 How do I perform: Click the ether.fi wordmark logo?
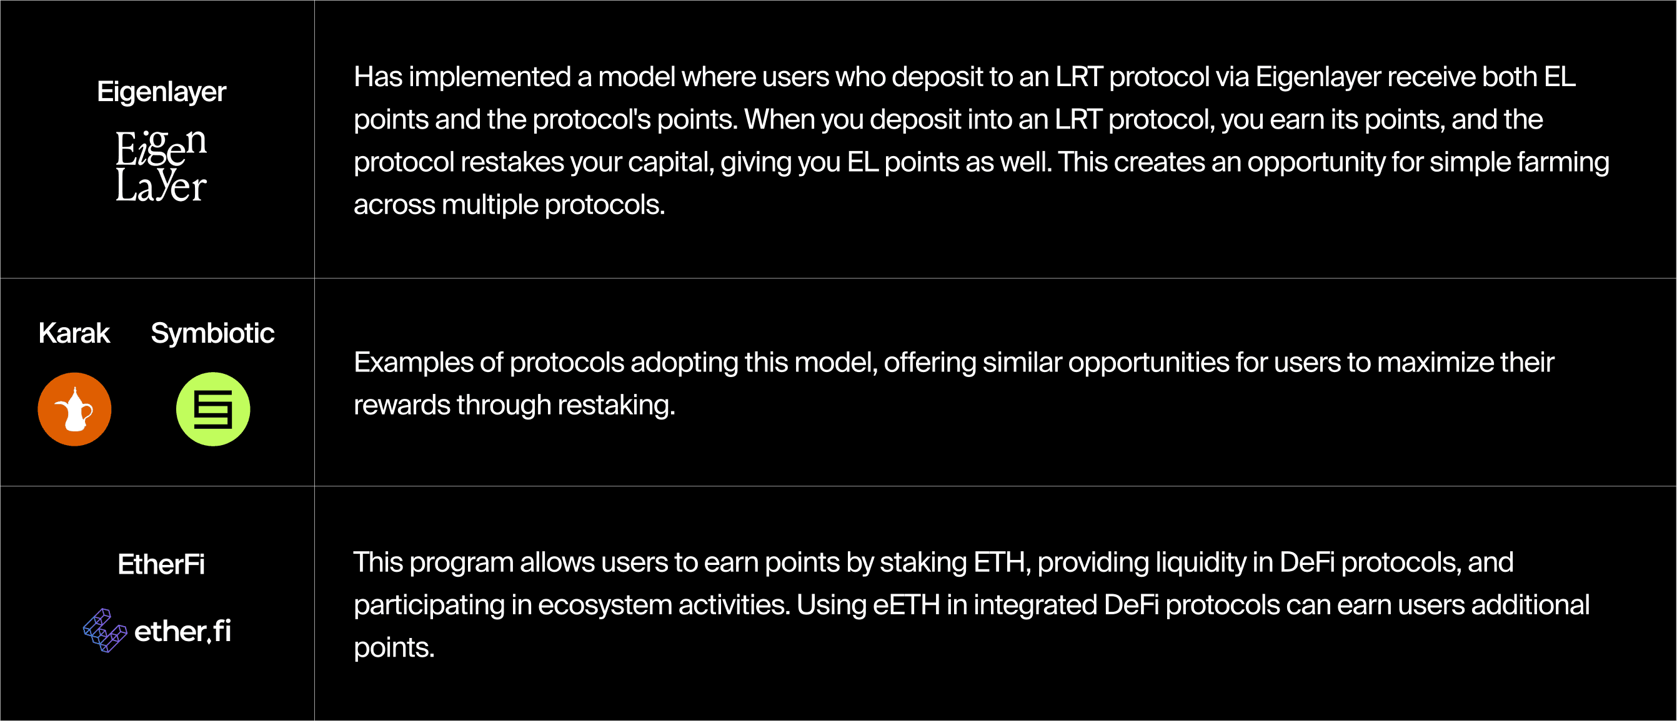coord(182,630)
